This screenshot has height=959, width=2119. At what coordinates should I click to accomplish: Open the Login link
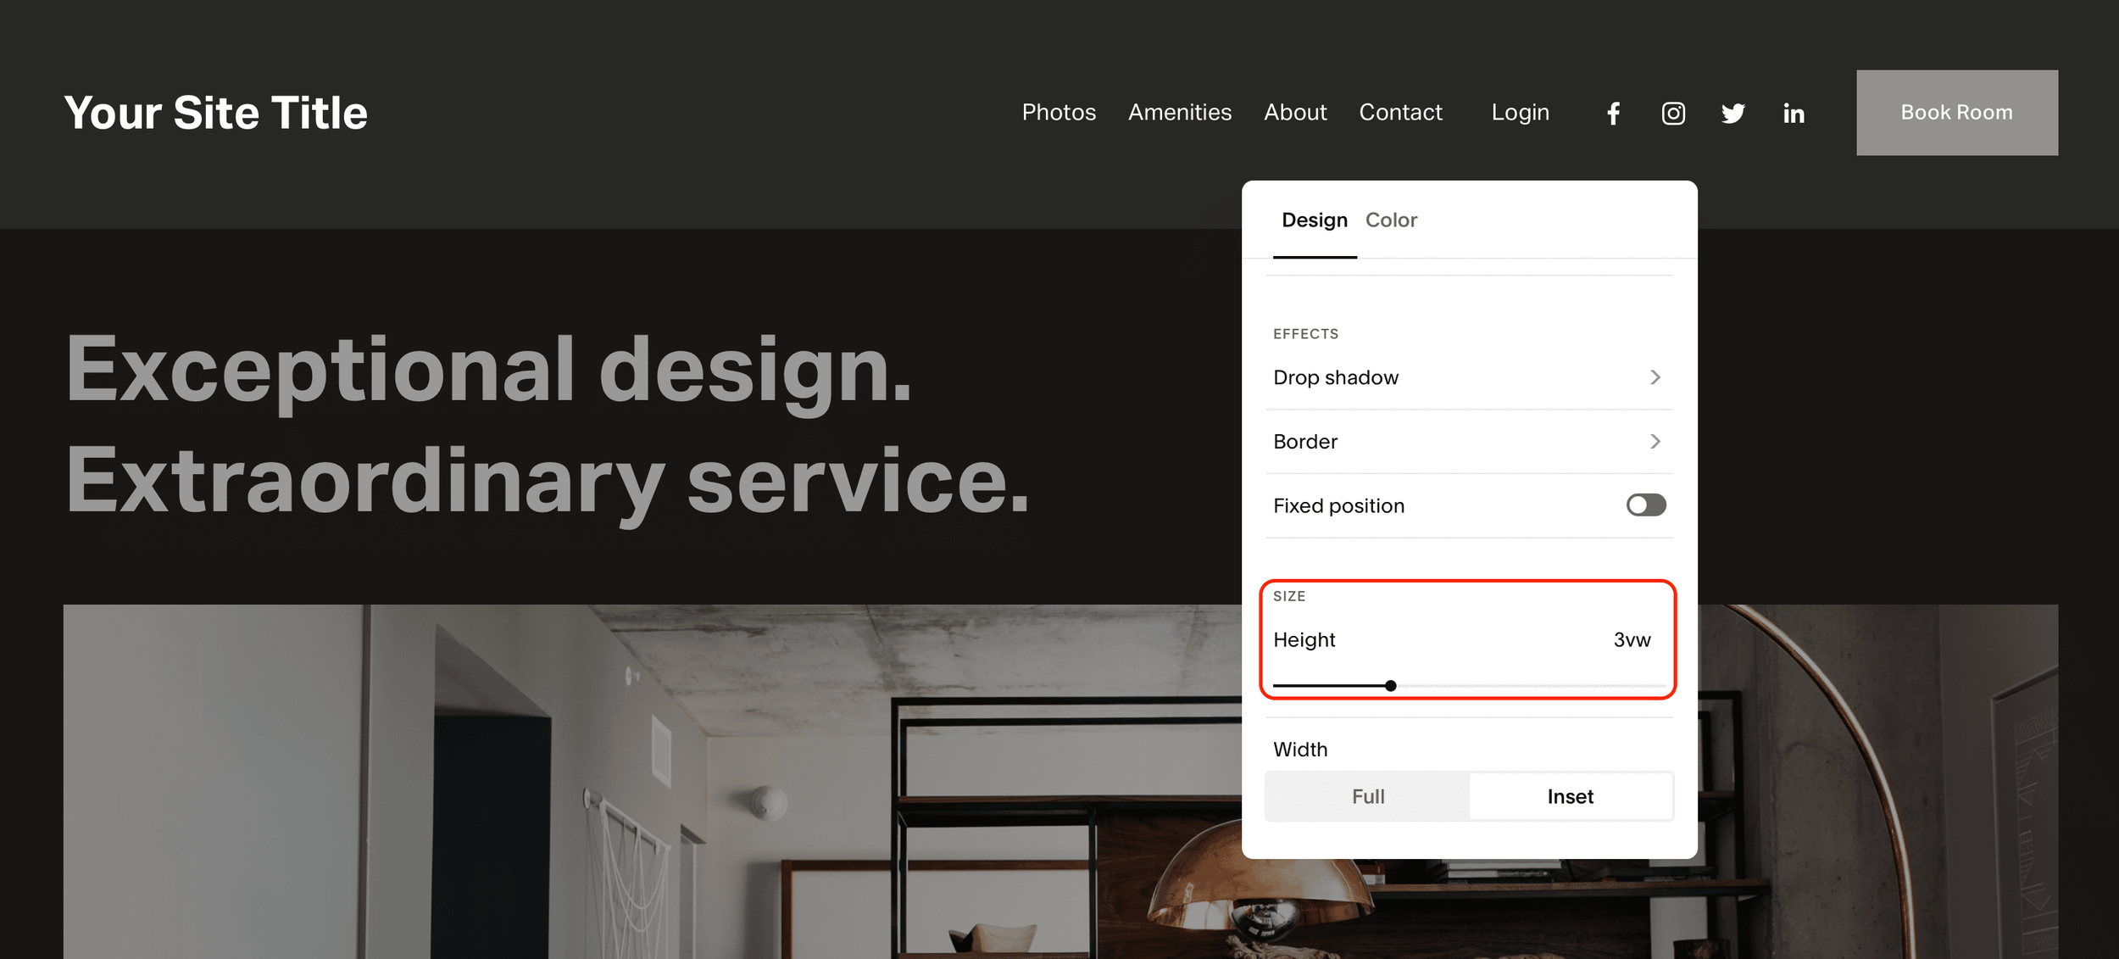coord(1520,112)
